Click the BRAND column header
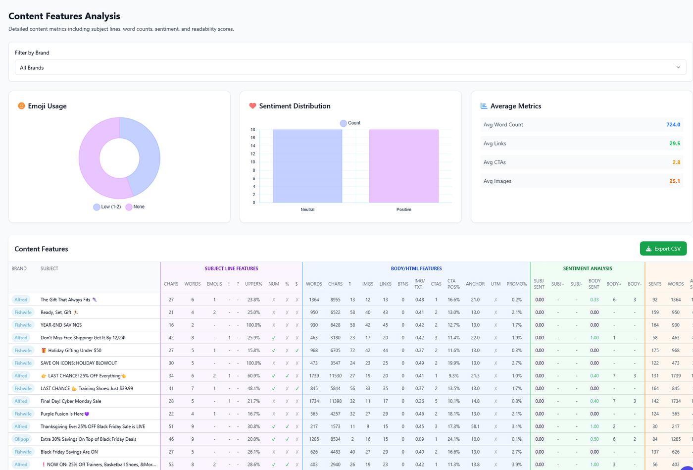This screenshot has width=693, height=470. (x=19, y=268)
